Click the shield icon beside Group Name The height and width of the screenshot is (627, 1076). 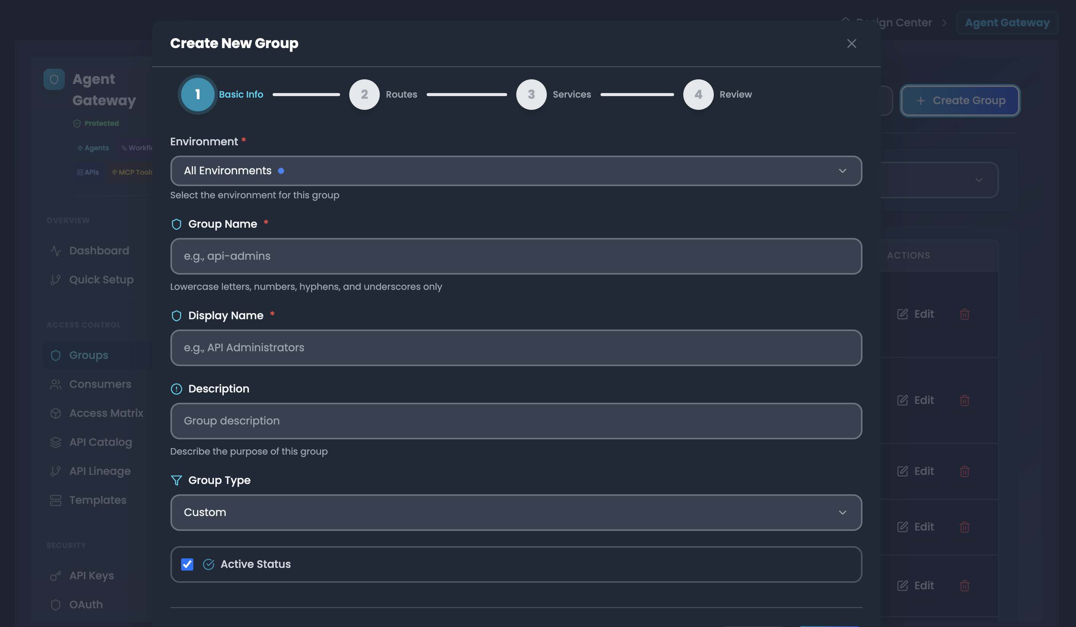point(176,224)
